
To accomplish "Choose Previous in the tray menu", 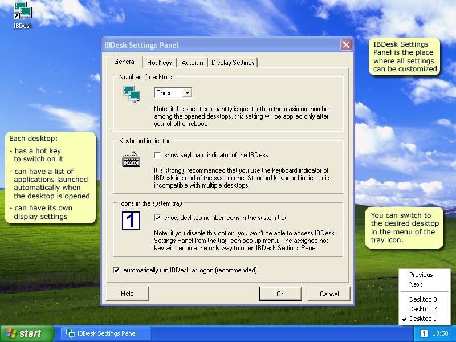I will tap(421, 275).
